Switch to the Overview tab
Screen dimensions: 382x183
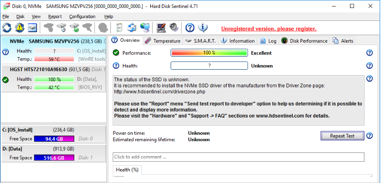click(x=126, y=40)
